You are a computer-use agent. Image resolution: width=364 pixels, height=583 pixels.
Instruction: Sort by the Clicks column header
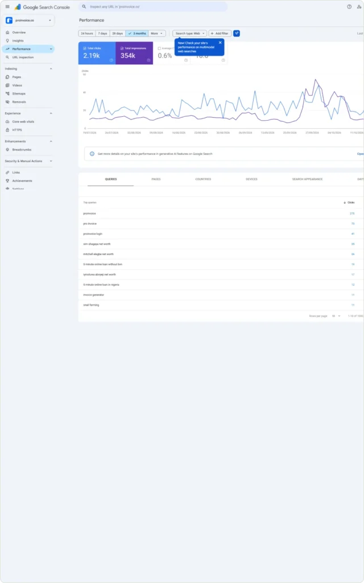coord(349,203)
